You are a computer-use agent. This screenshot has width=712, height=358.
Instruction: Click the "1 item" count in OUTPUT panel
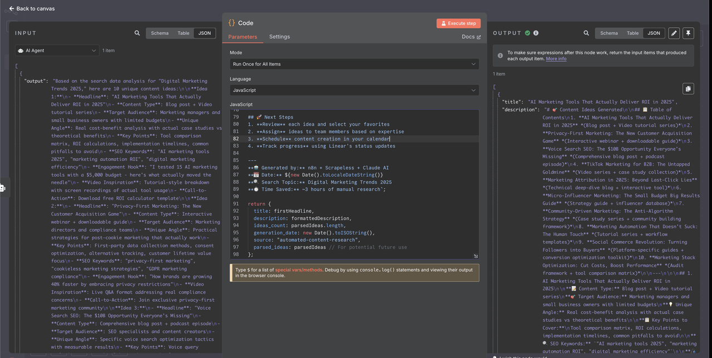tap(499, 74)
